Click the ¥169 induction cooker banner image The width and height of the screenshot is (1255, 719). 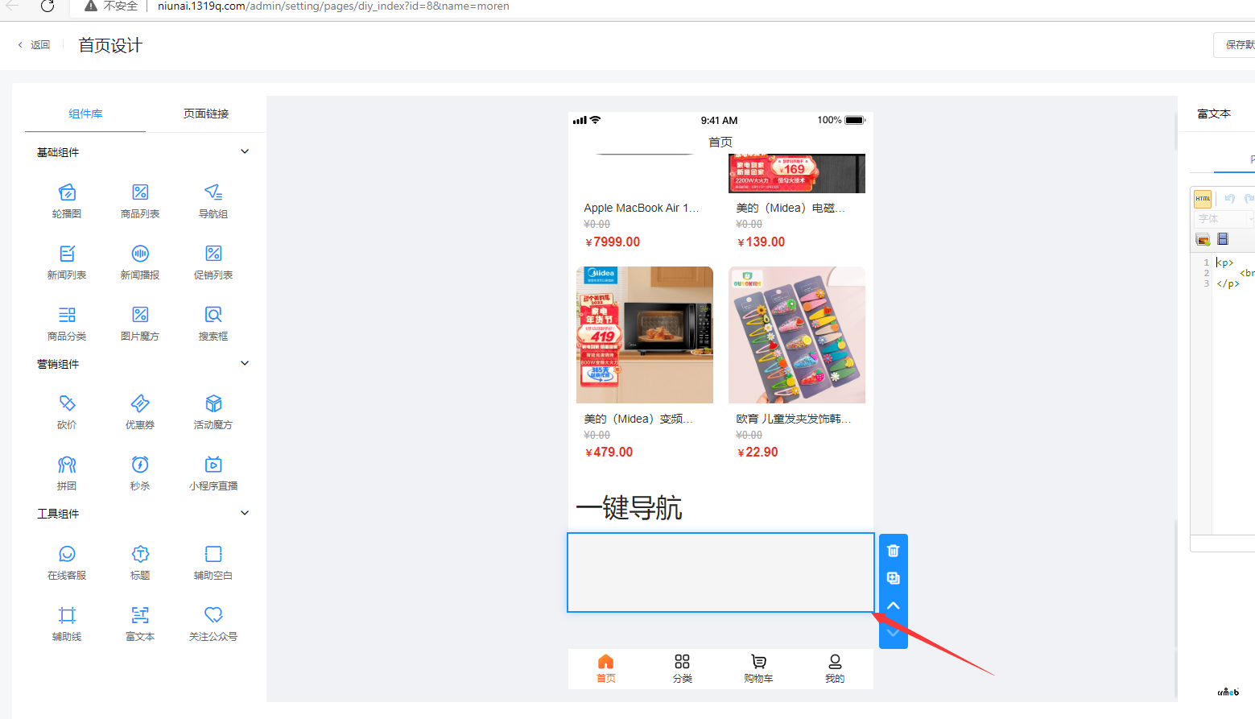click(797, 173)
